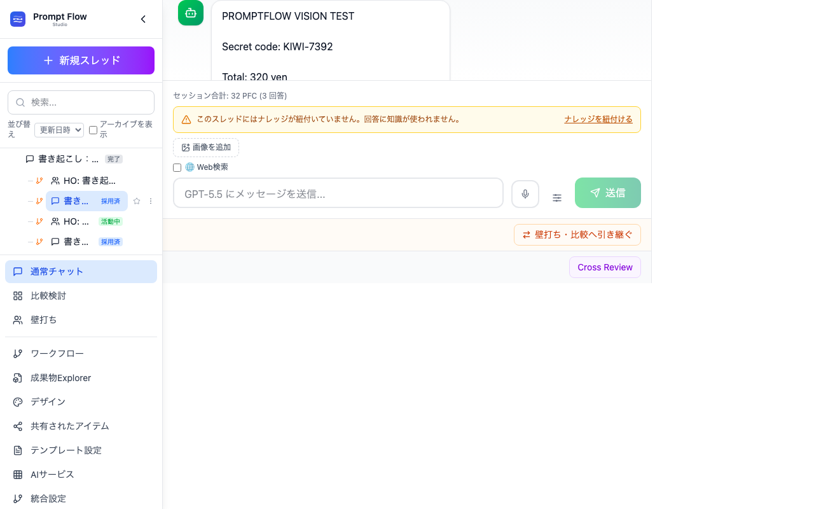The image size is (814, 509).
Task: Open テンプレート設定
Action: point(81,450)
